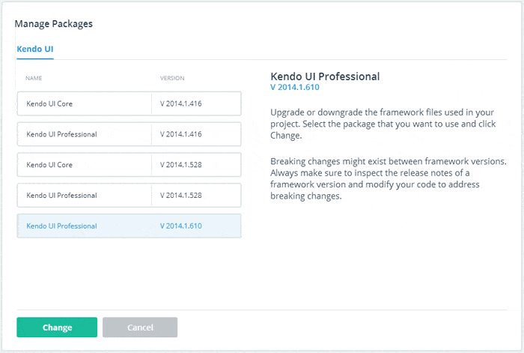Click the Cancel button
The image size is (524, 353).
pos(140,328)
